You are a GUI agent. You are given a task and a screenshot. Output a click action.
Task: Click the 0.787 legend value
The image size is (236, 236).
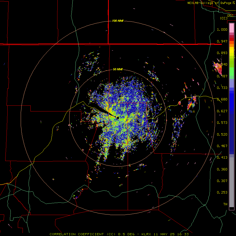click(222, 76)
